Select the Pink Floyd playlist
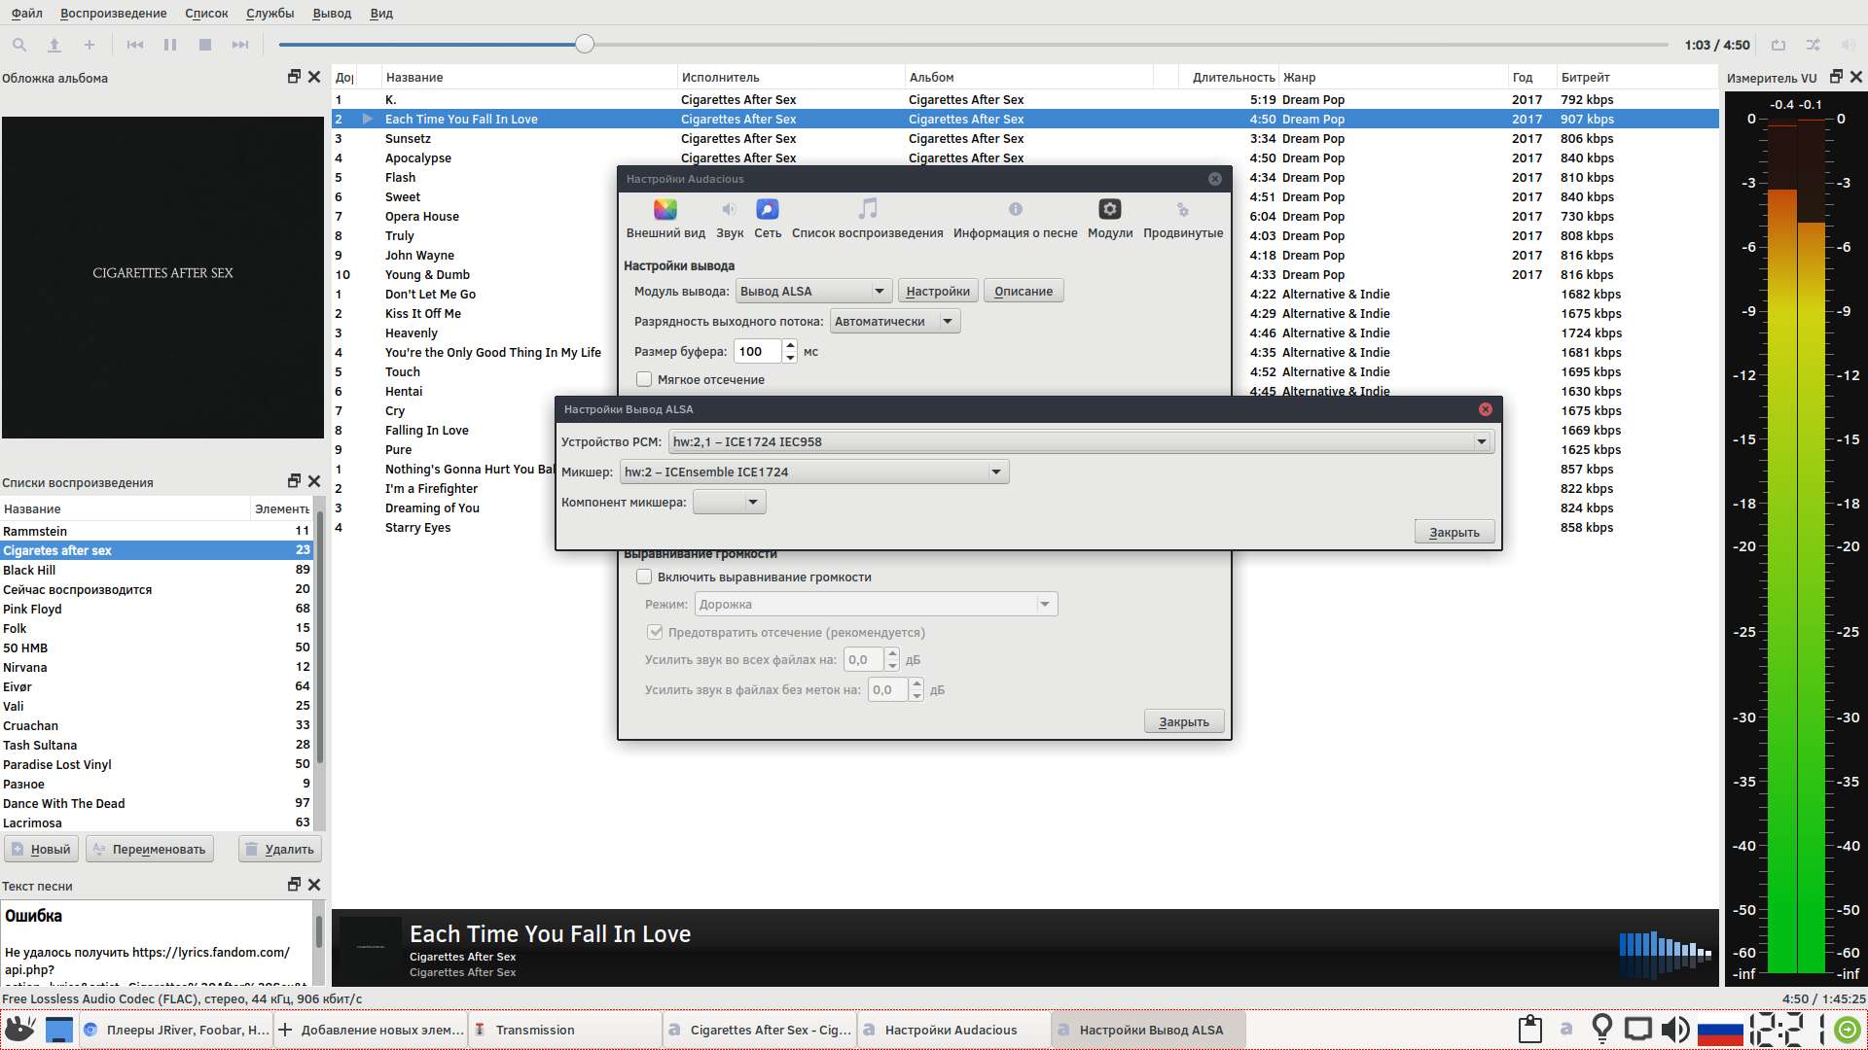 coord(157,609)
